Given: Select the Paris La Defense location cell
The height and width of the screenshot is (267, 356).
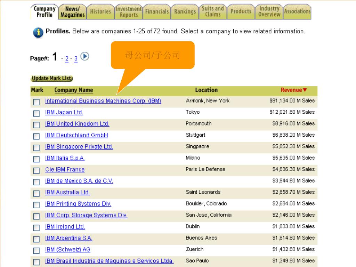Looking at the screenshot, I should click(205, 169).
